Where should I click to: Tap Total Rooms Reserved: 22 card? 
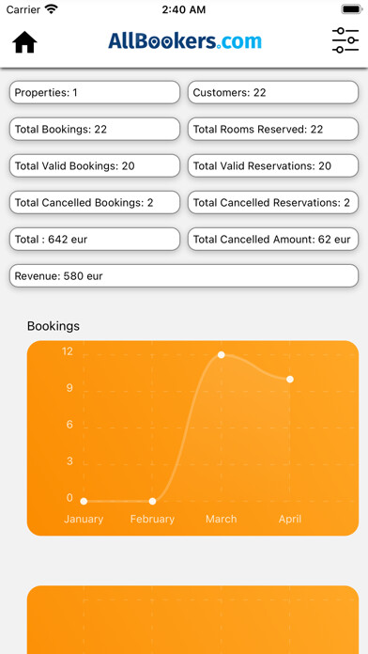coord(273,129)
